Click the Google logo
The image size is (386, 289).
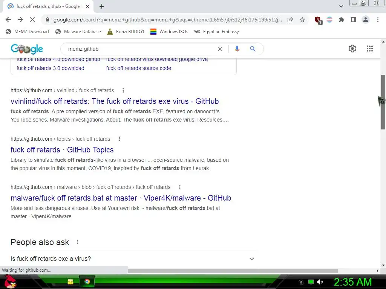[27, 49]
